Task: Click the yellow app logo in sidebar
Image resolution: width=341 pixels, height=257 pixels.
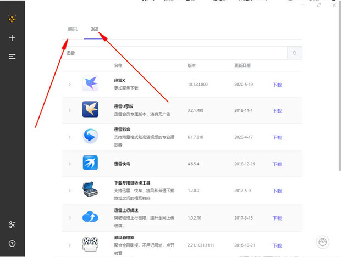Action: pyautogui.click(x=12, y=19)
